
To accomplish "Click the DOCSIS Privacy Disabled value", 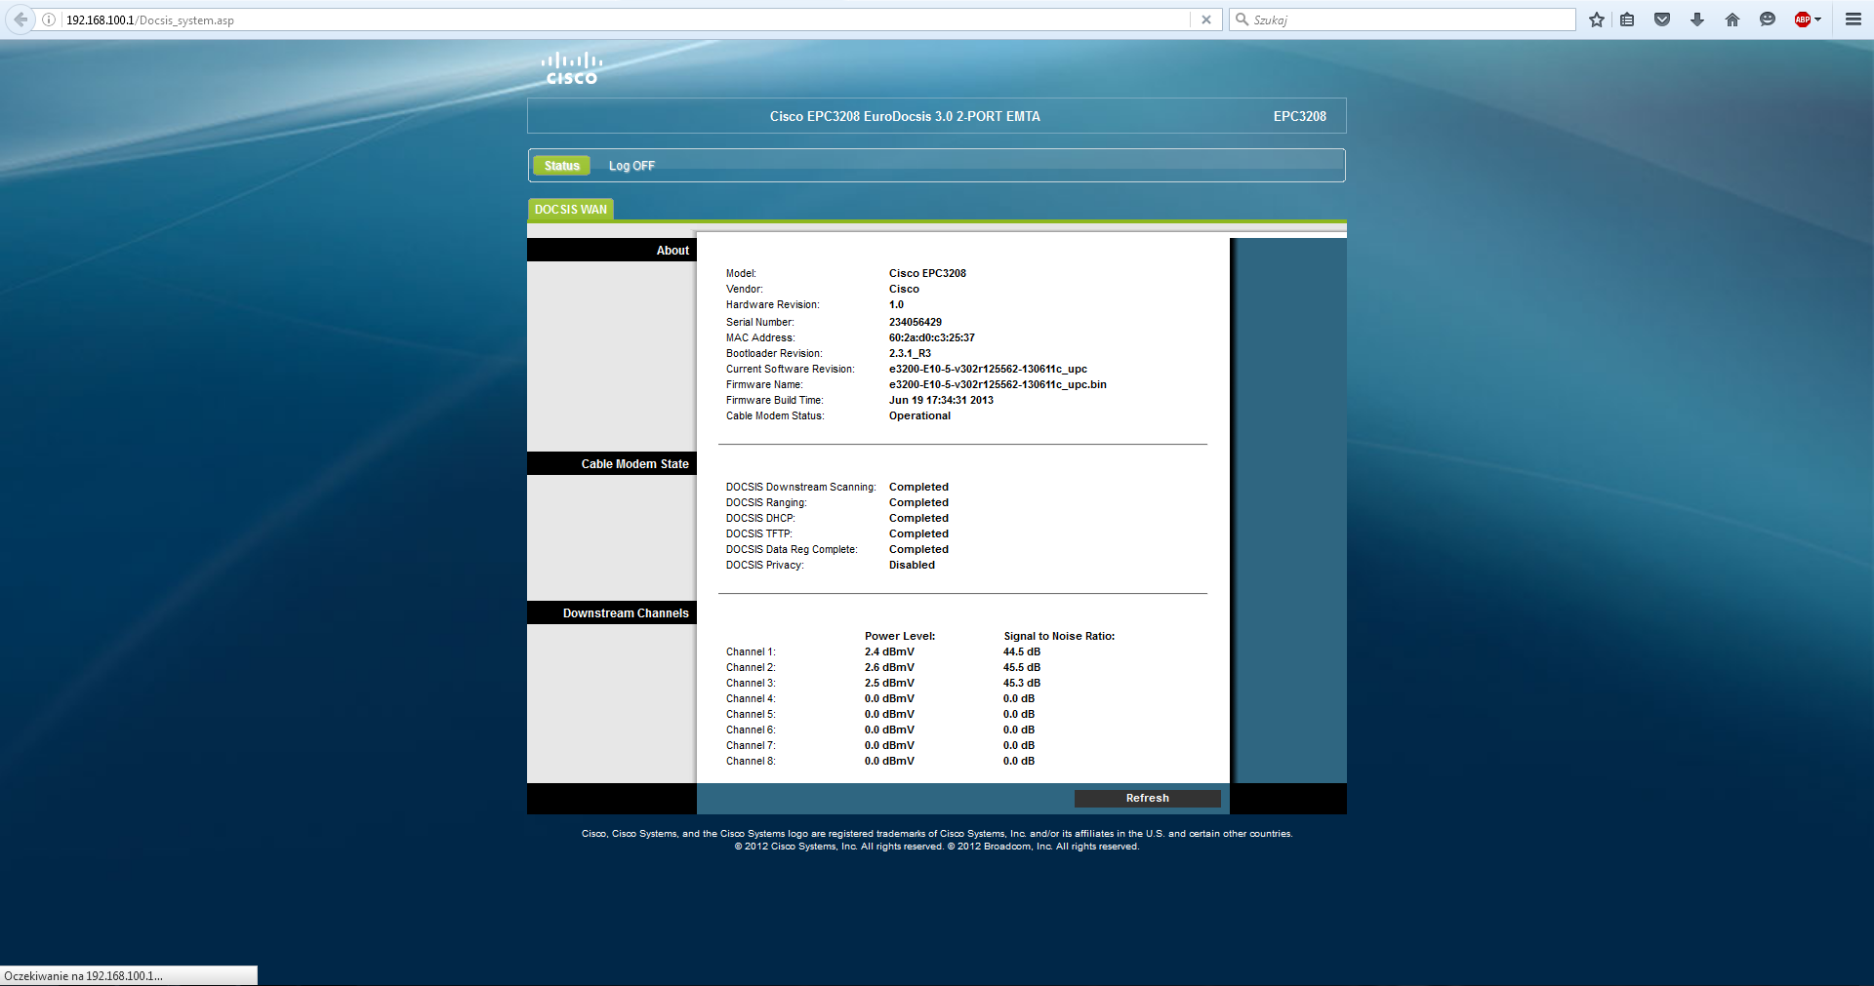I will (912, 566).
